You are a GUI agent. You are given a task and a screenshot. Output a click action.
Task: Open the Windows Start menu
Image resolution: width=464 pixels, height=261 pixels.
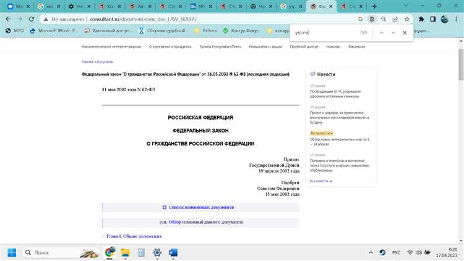(12, 252)
